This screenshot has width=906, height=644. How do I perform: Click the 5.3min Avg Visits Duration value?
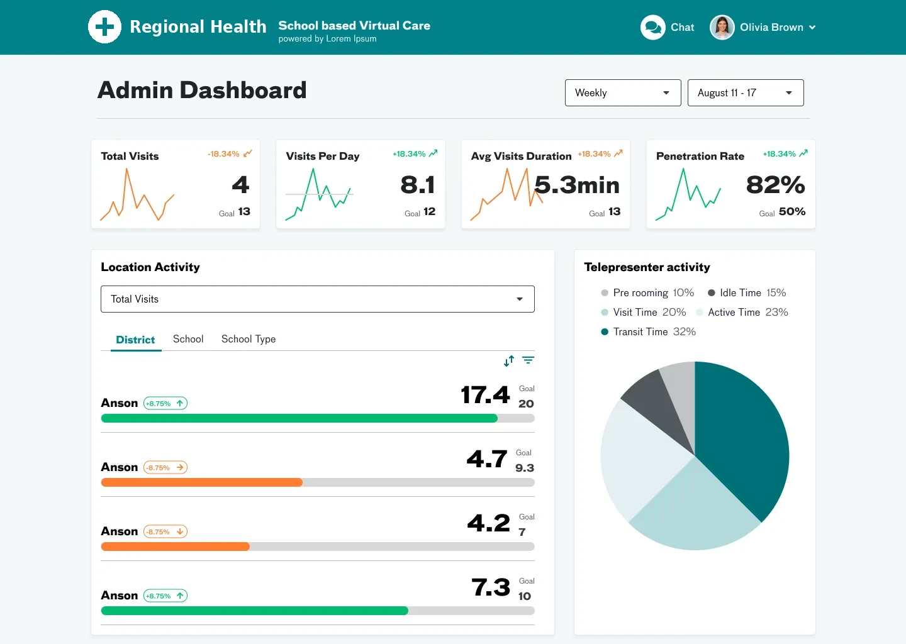[x=577, y=185]
